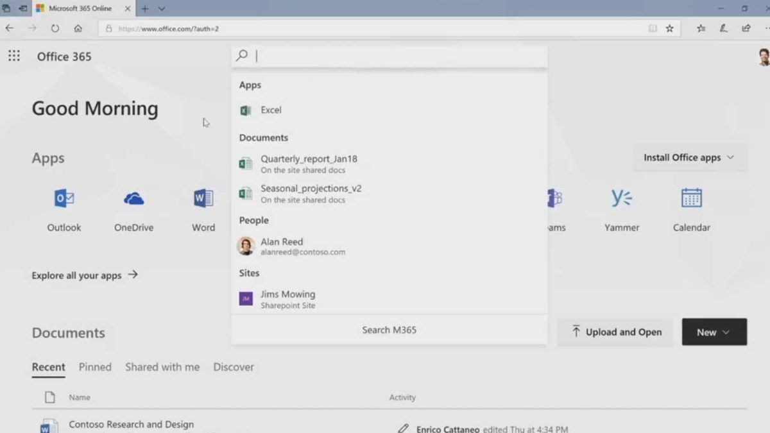Open a new browser tab
Screen dimensions: 770x433
145,9
